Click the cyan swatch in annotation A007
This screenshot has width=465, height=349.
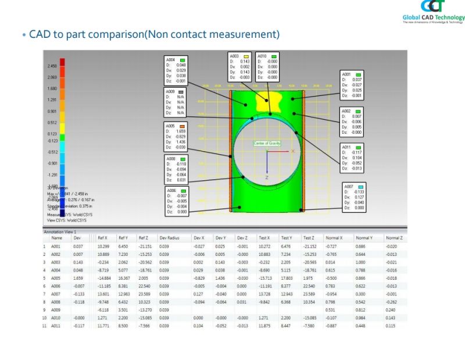click(360, 187)
